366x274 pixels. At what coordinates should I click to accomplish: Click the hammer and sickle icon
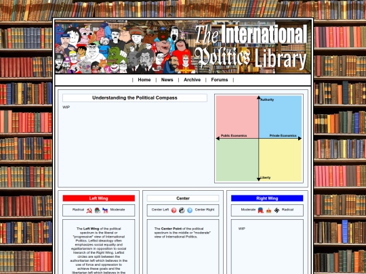[89, 210]
